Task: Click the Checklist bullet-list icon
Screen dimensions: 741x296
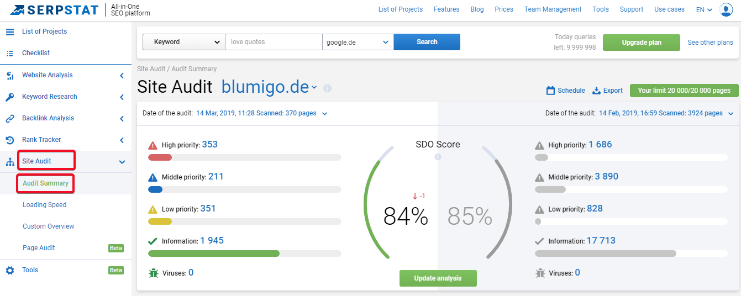Action: click(10, 53)
